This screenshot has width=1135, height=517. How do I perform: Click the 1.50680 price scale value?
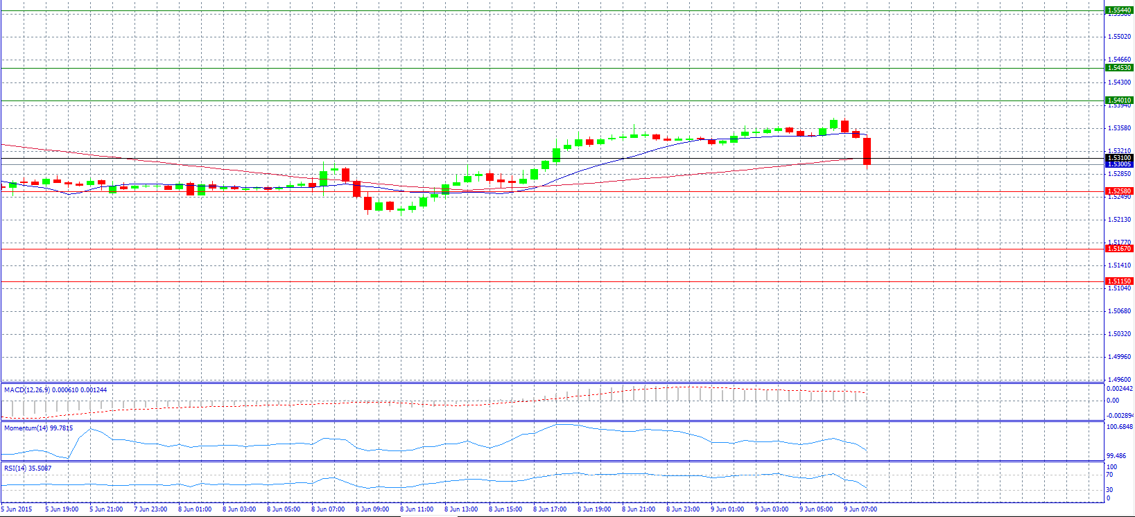tap(1120, 311)
